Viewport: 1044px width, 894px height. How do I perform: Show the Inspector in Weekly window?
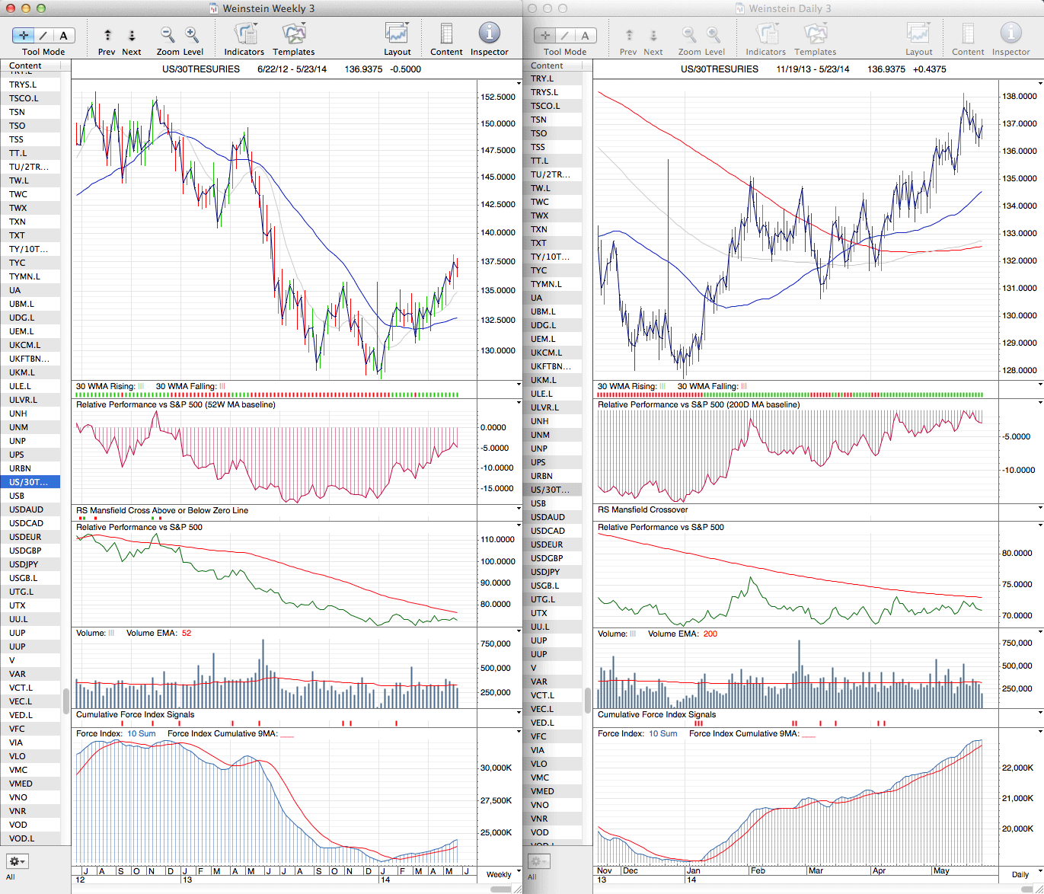(489, 34)
